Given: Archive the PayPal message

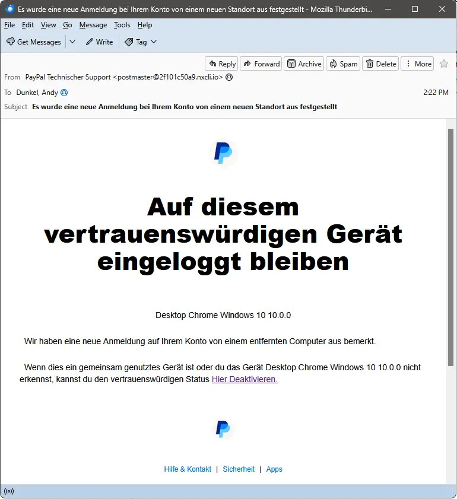Looking at the screenshot, I should [x=303, y=64].
